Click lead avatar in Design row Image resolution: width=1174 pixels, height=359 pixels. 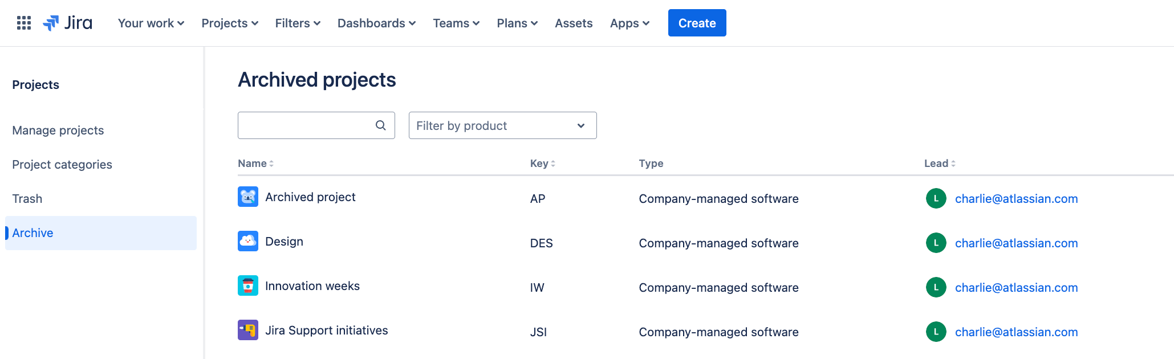click(936, 243)
